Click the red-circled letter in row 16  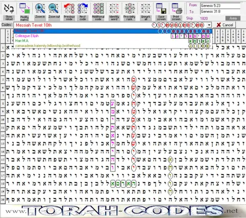(x=134, y=167)
